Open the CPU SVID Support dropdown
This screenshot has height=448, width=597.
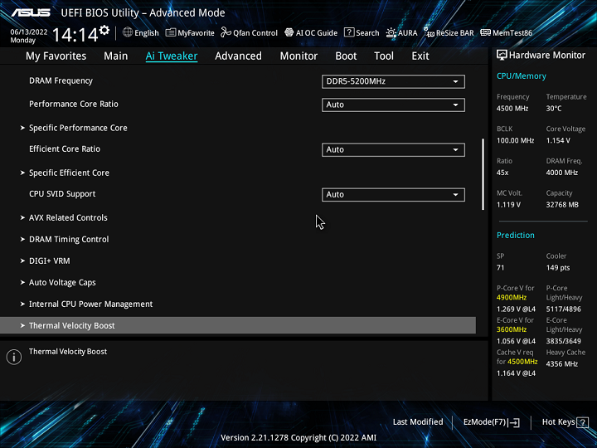point(393,194)
